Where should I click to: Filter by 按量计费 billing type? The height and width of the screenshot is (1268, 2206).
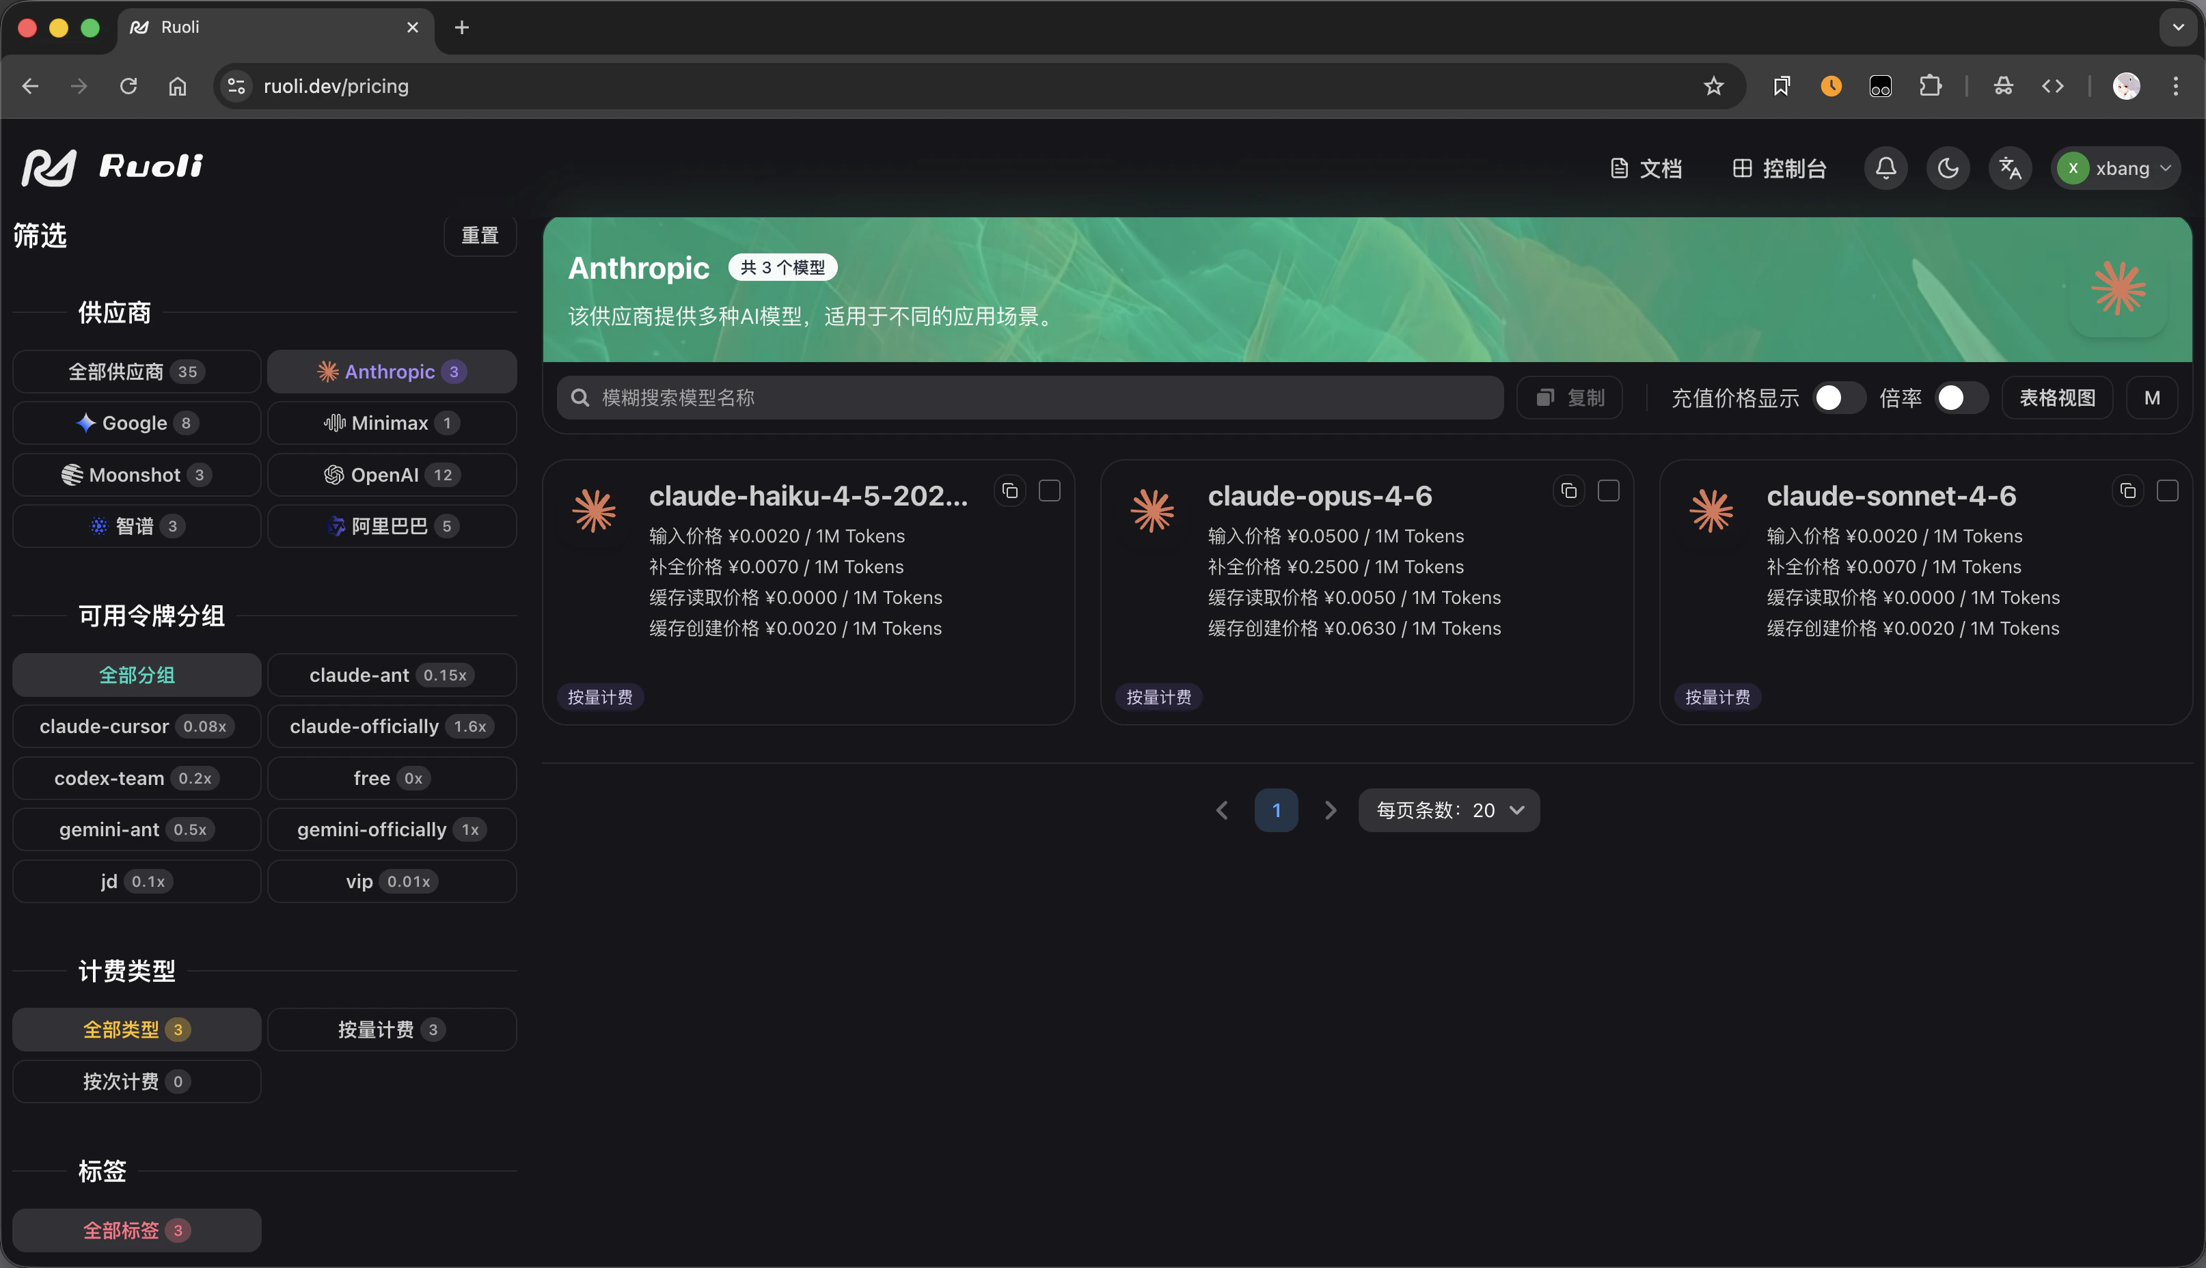[x=392, y=1030]
